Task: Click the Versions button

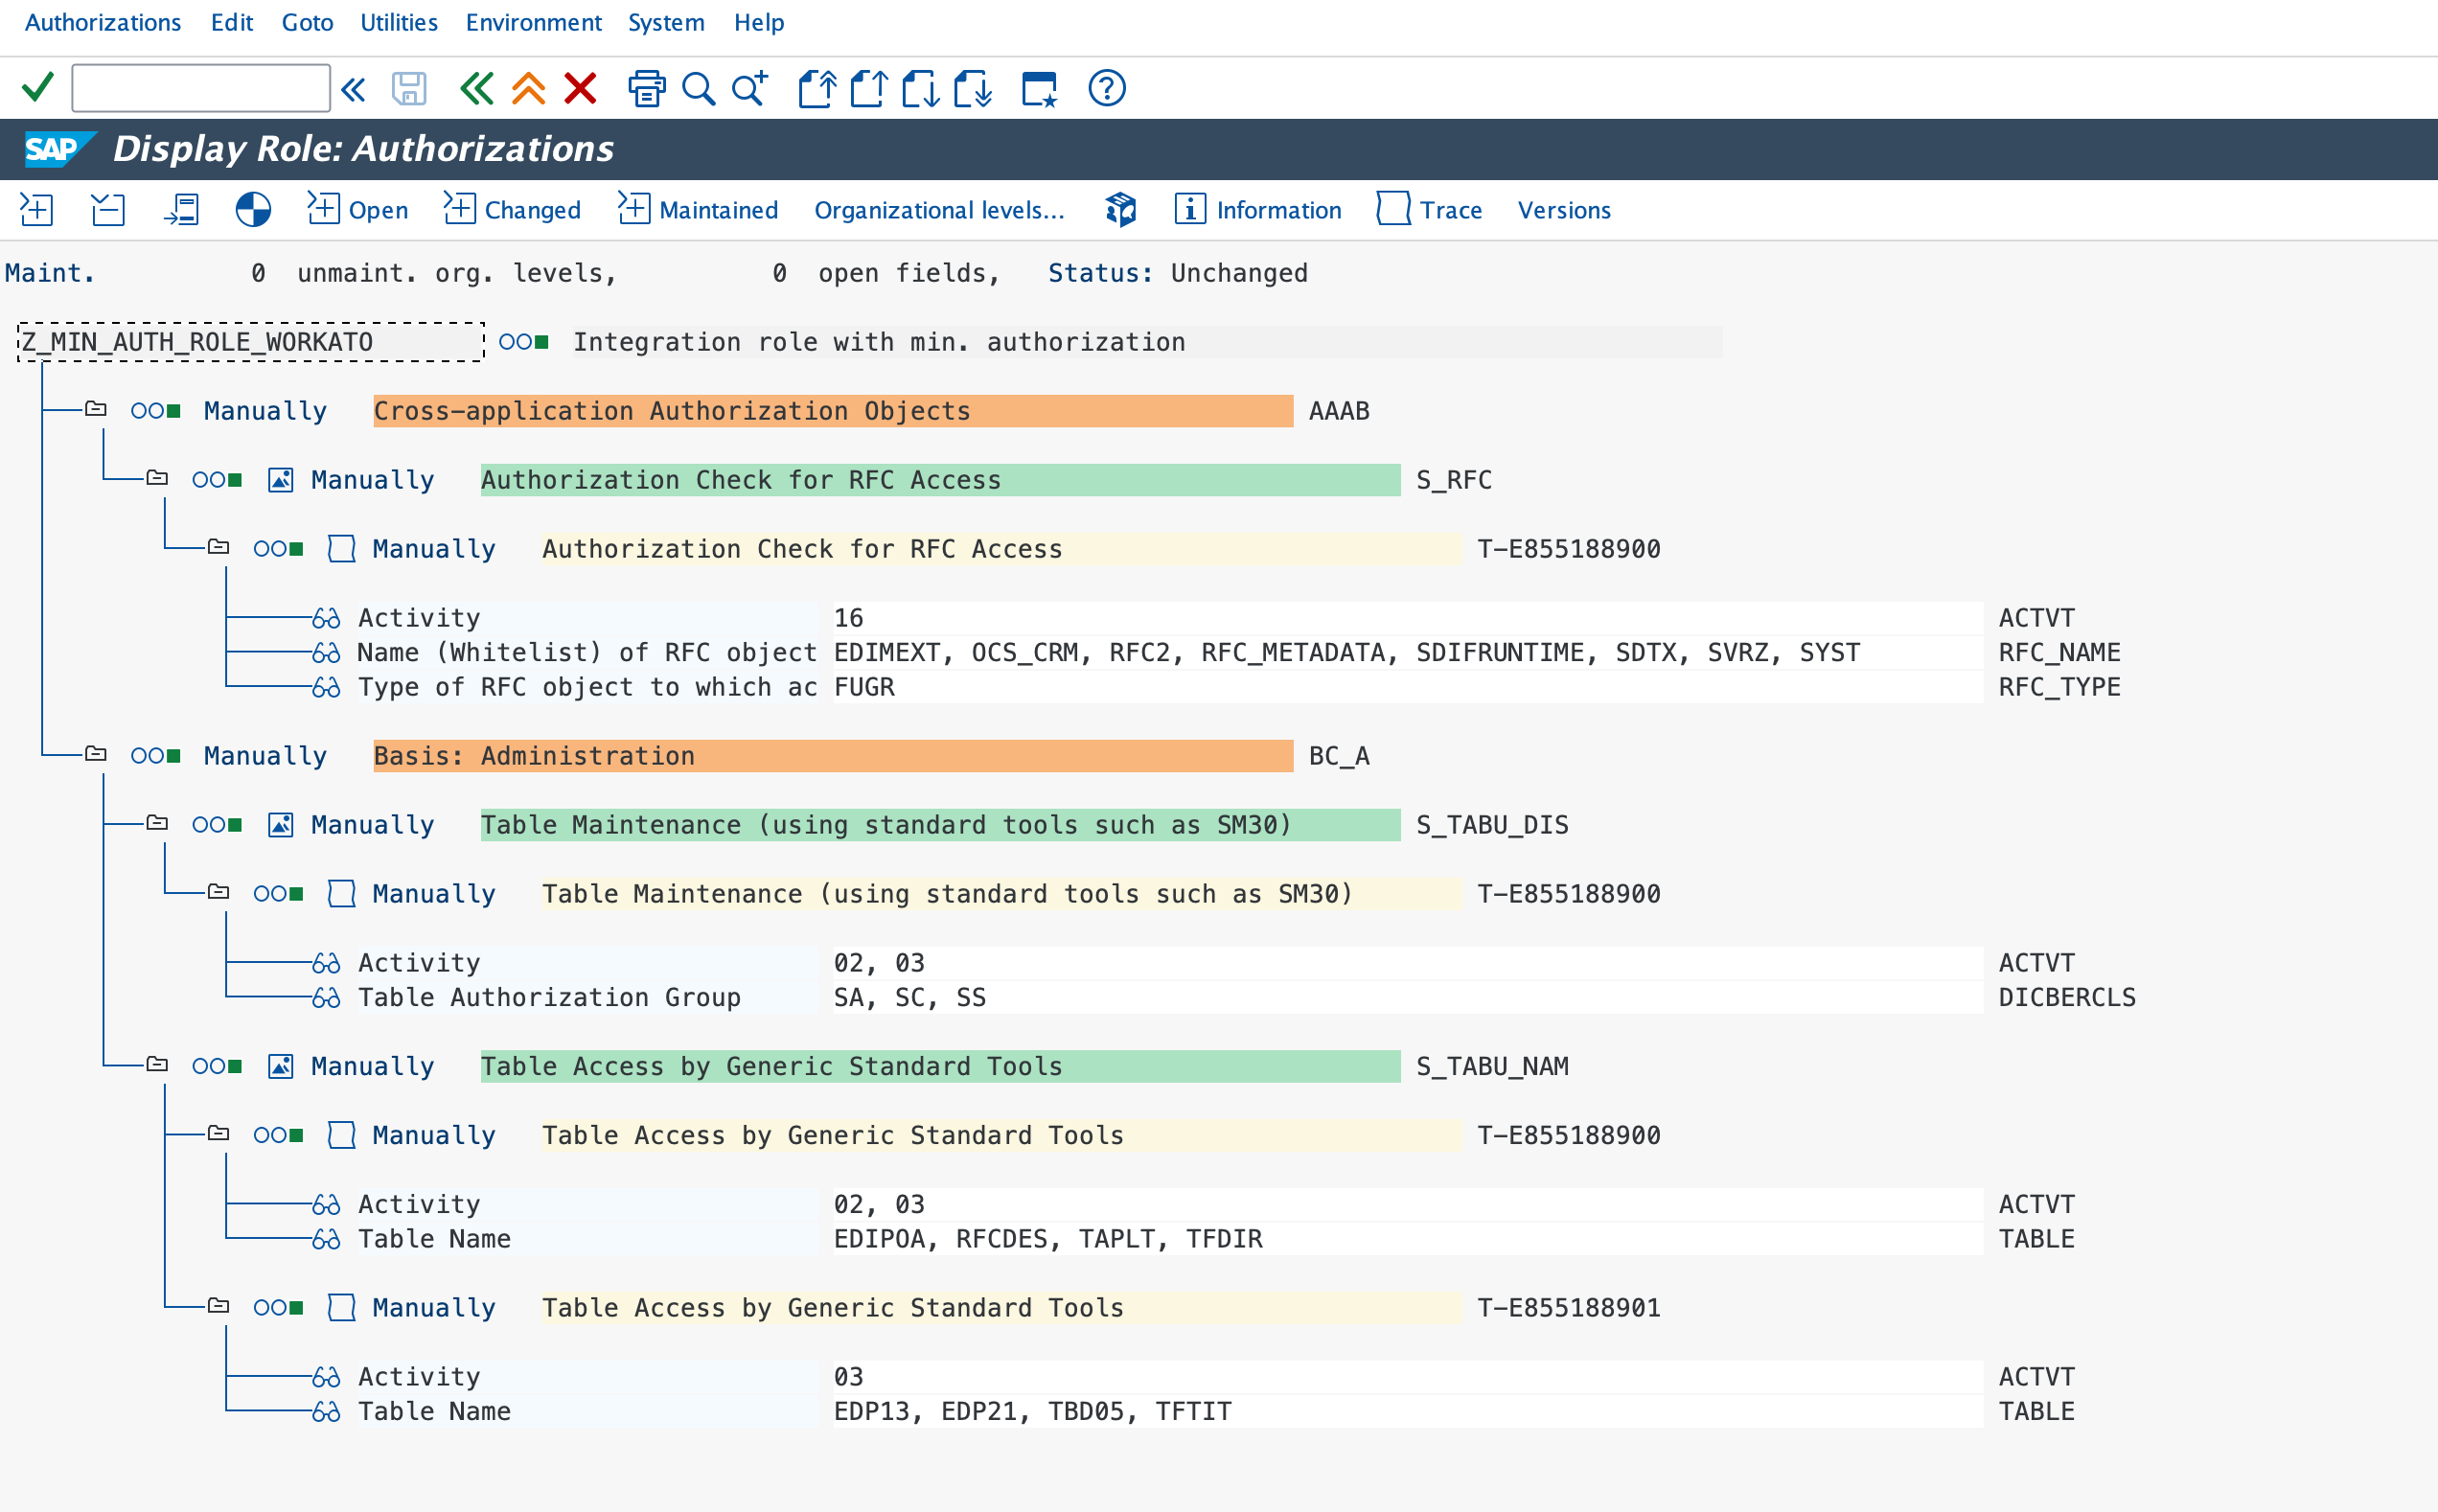Action: click(1564, 209)
